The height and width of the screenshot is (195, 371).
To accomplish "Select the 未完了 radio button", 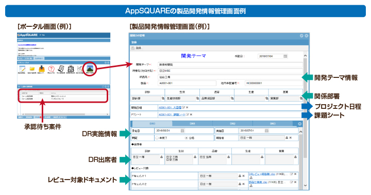I will (157, 138).
